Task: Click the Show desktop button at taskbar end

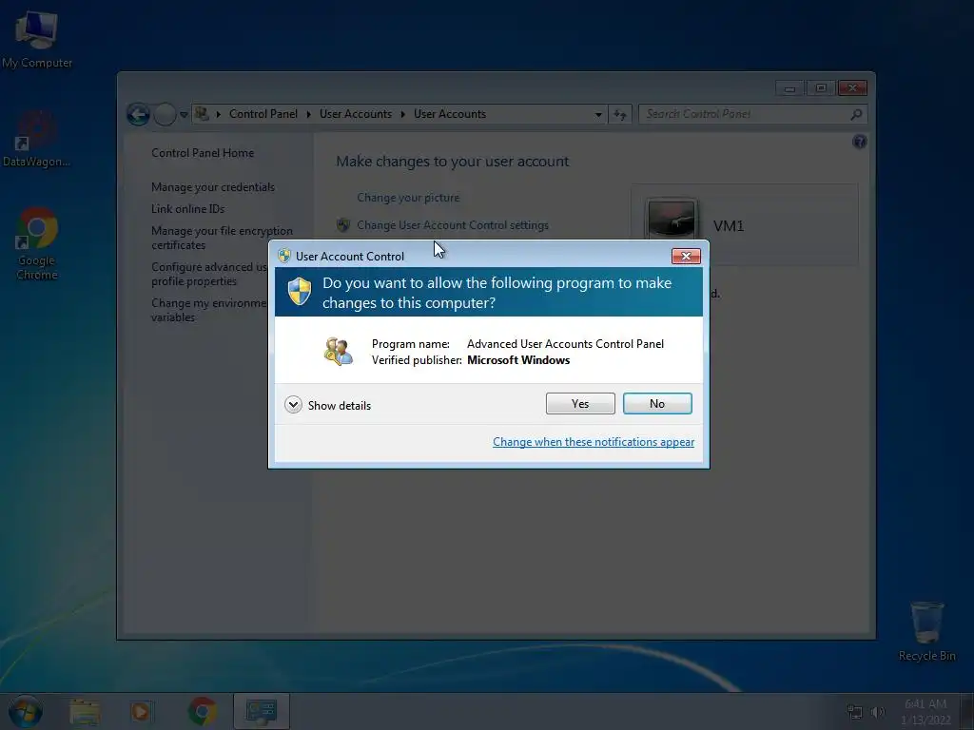Action: point(966,711)
